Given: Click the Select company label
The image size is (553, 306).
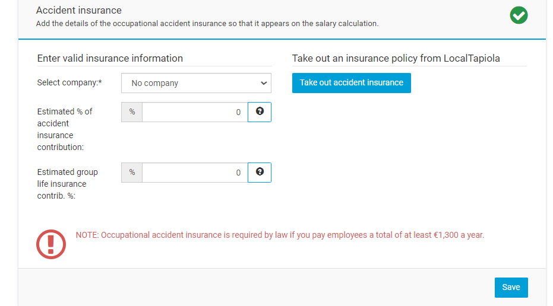Looking at the screenshot, I should tap(69, 82).
